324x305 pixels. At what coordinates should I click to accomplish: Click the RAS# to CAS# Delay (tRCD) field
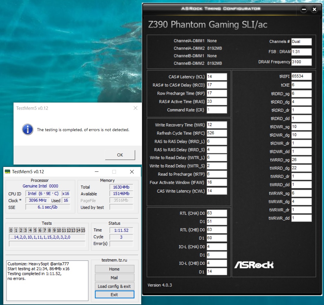[217, 85]
